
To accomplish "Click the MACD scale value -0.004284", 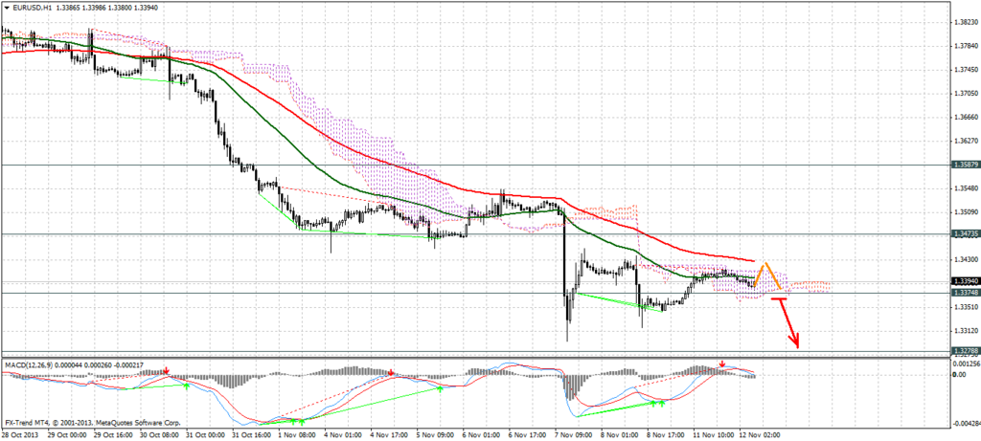I will [966, 424].
